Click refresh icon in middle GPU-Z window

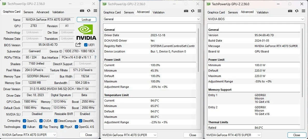[193, 11]
